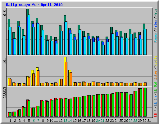Pick day label 15 on the x-axis

click(x=75, y=121)
